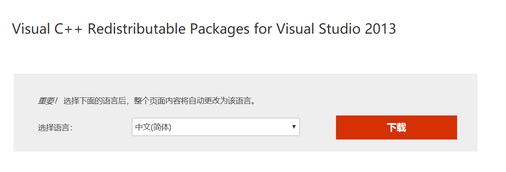Click the dropdown arrow in the language selector
Screen dimensions: 506x172
tap(294, 127)
